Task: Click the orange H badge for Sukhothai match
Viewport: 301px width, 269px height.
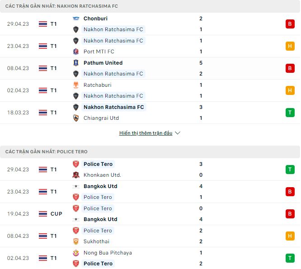Action: tap(290, 236)
